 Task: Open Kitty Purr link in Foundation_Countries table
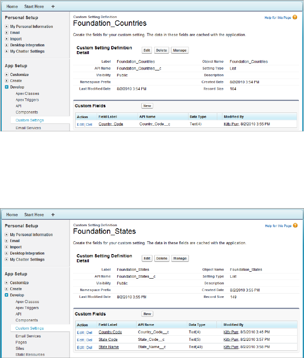(x=231, y=124)
